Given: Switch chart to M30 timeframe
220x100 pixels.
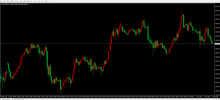Looking at the screenshot, I should tap(28, 1).
